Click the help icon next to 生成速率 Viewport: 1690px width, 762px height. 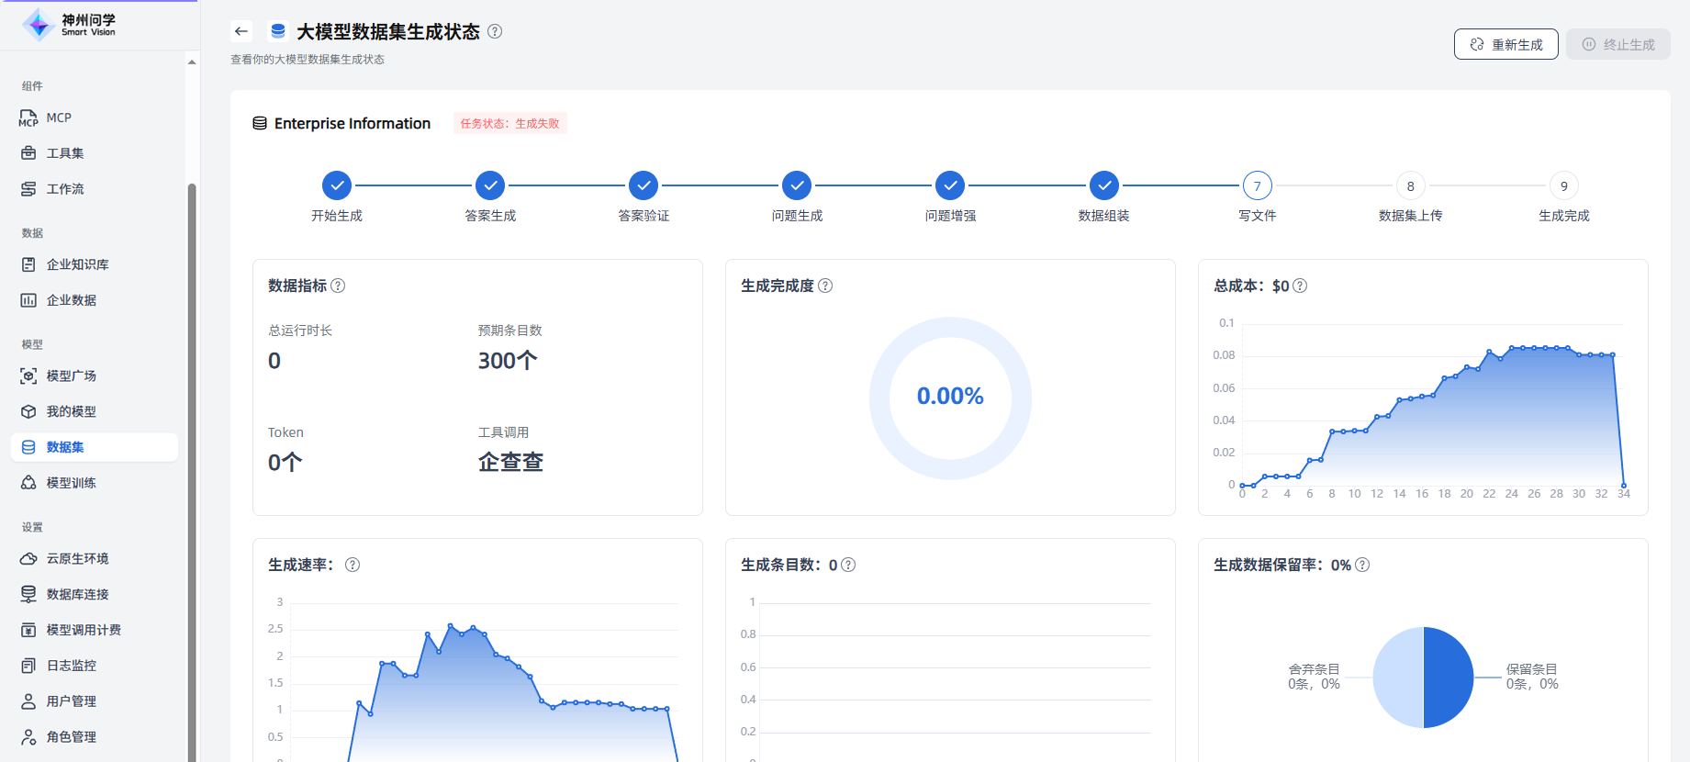[x=353, y=565]
